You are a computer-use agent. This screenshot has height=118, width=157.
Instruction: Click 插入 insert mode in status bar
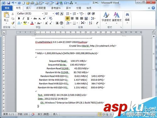click(55, 114)
